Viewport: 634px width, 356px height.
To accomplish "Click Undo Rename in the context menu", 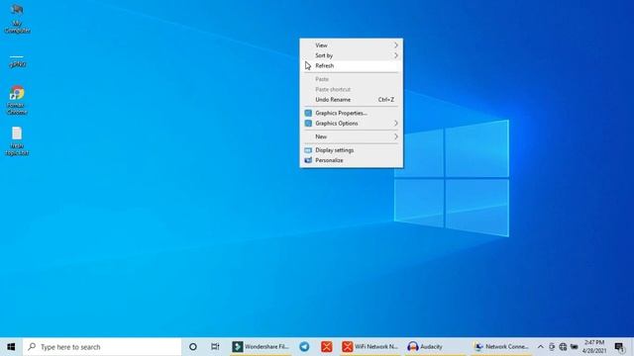I will [x=351, y=99].
